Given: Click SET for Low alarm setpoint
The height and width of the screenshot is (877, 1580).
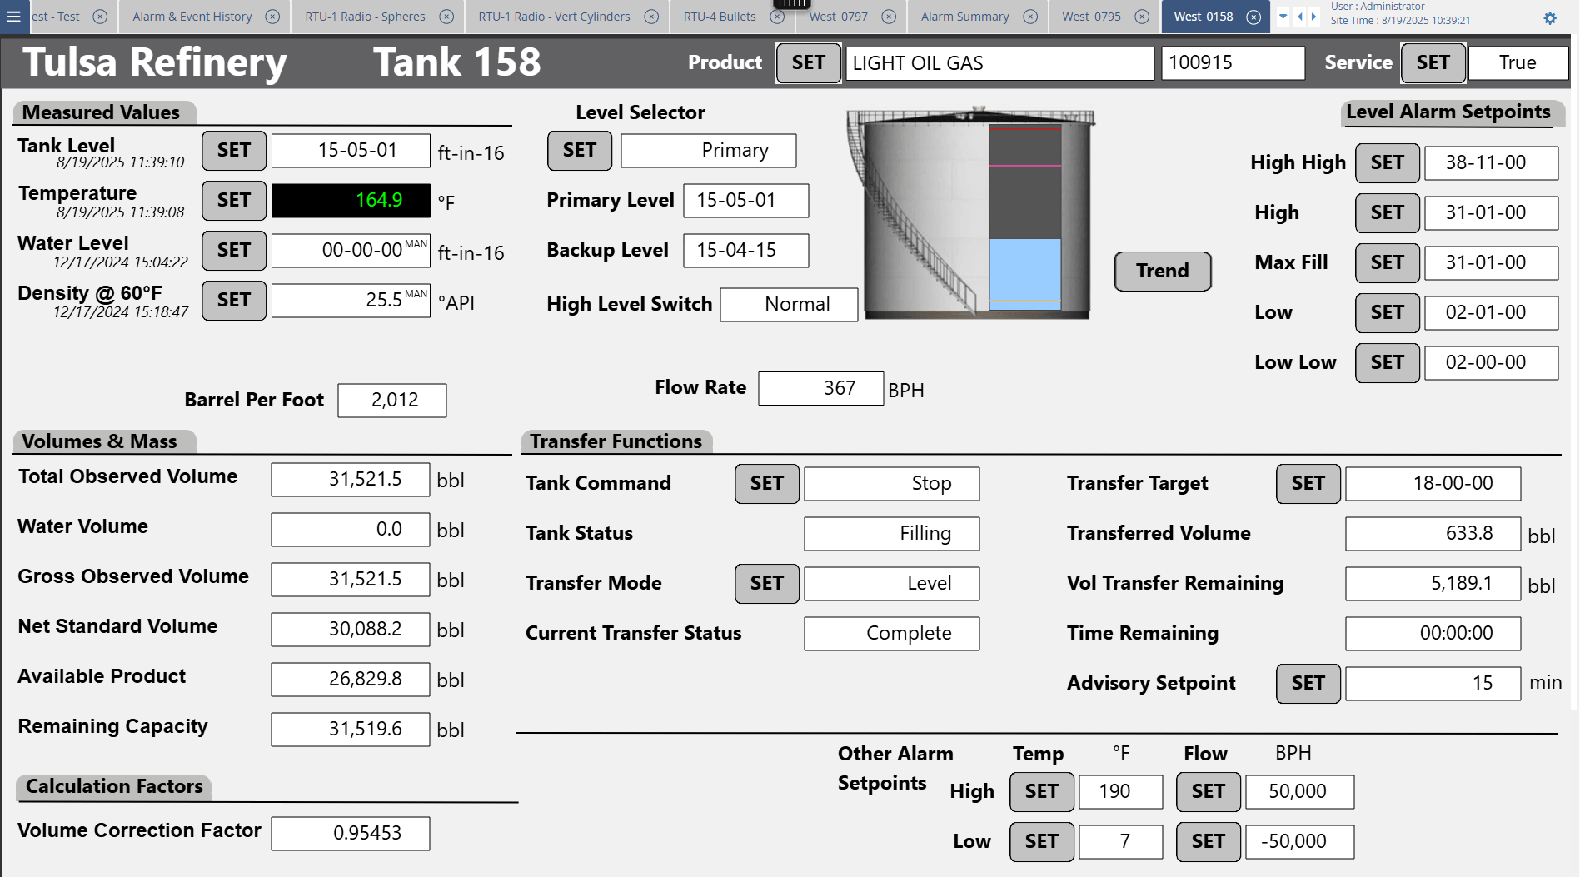Looking at the screenshot, I should coord(1388,313).
